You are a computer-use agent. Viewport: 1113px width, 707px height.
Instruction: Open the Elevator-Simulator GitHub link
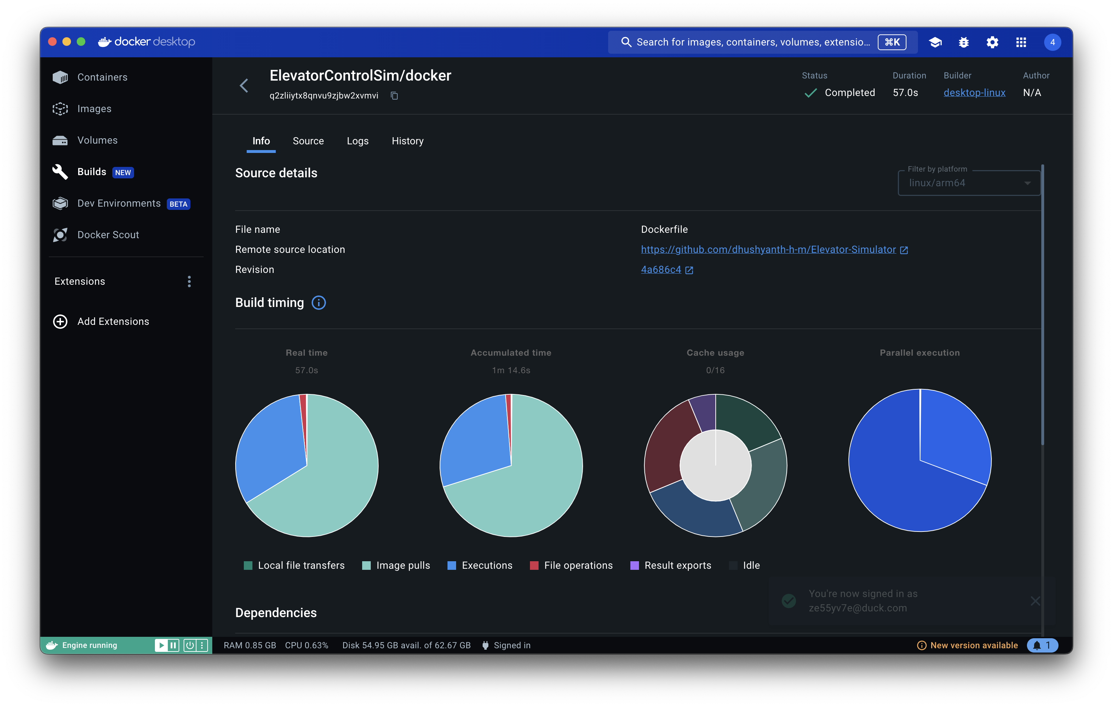(x=768, y=249)
